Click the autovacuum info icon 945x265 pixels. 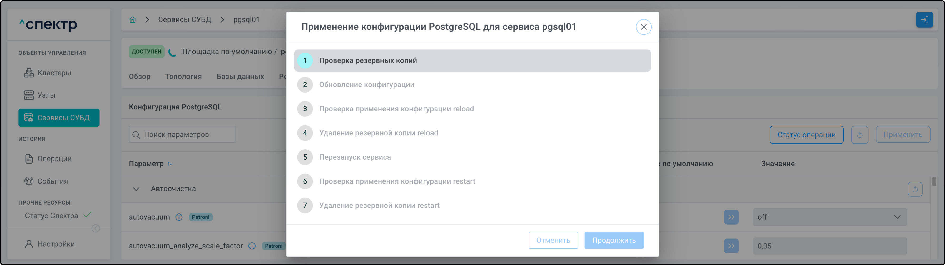pos(179,217)
